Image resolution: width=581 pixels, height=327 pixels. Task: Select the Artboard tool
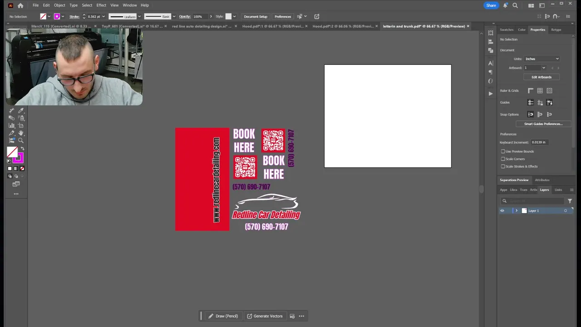pyautogui.click(x=21, y=125)
